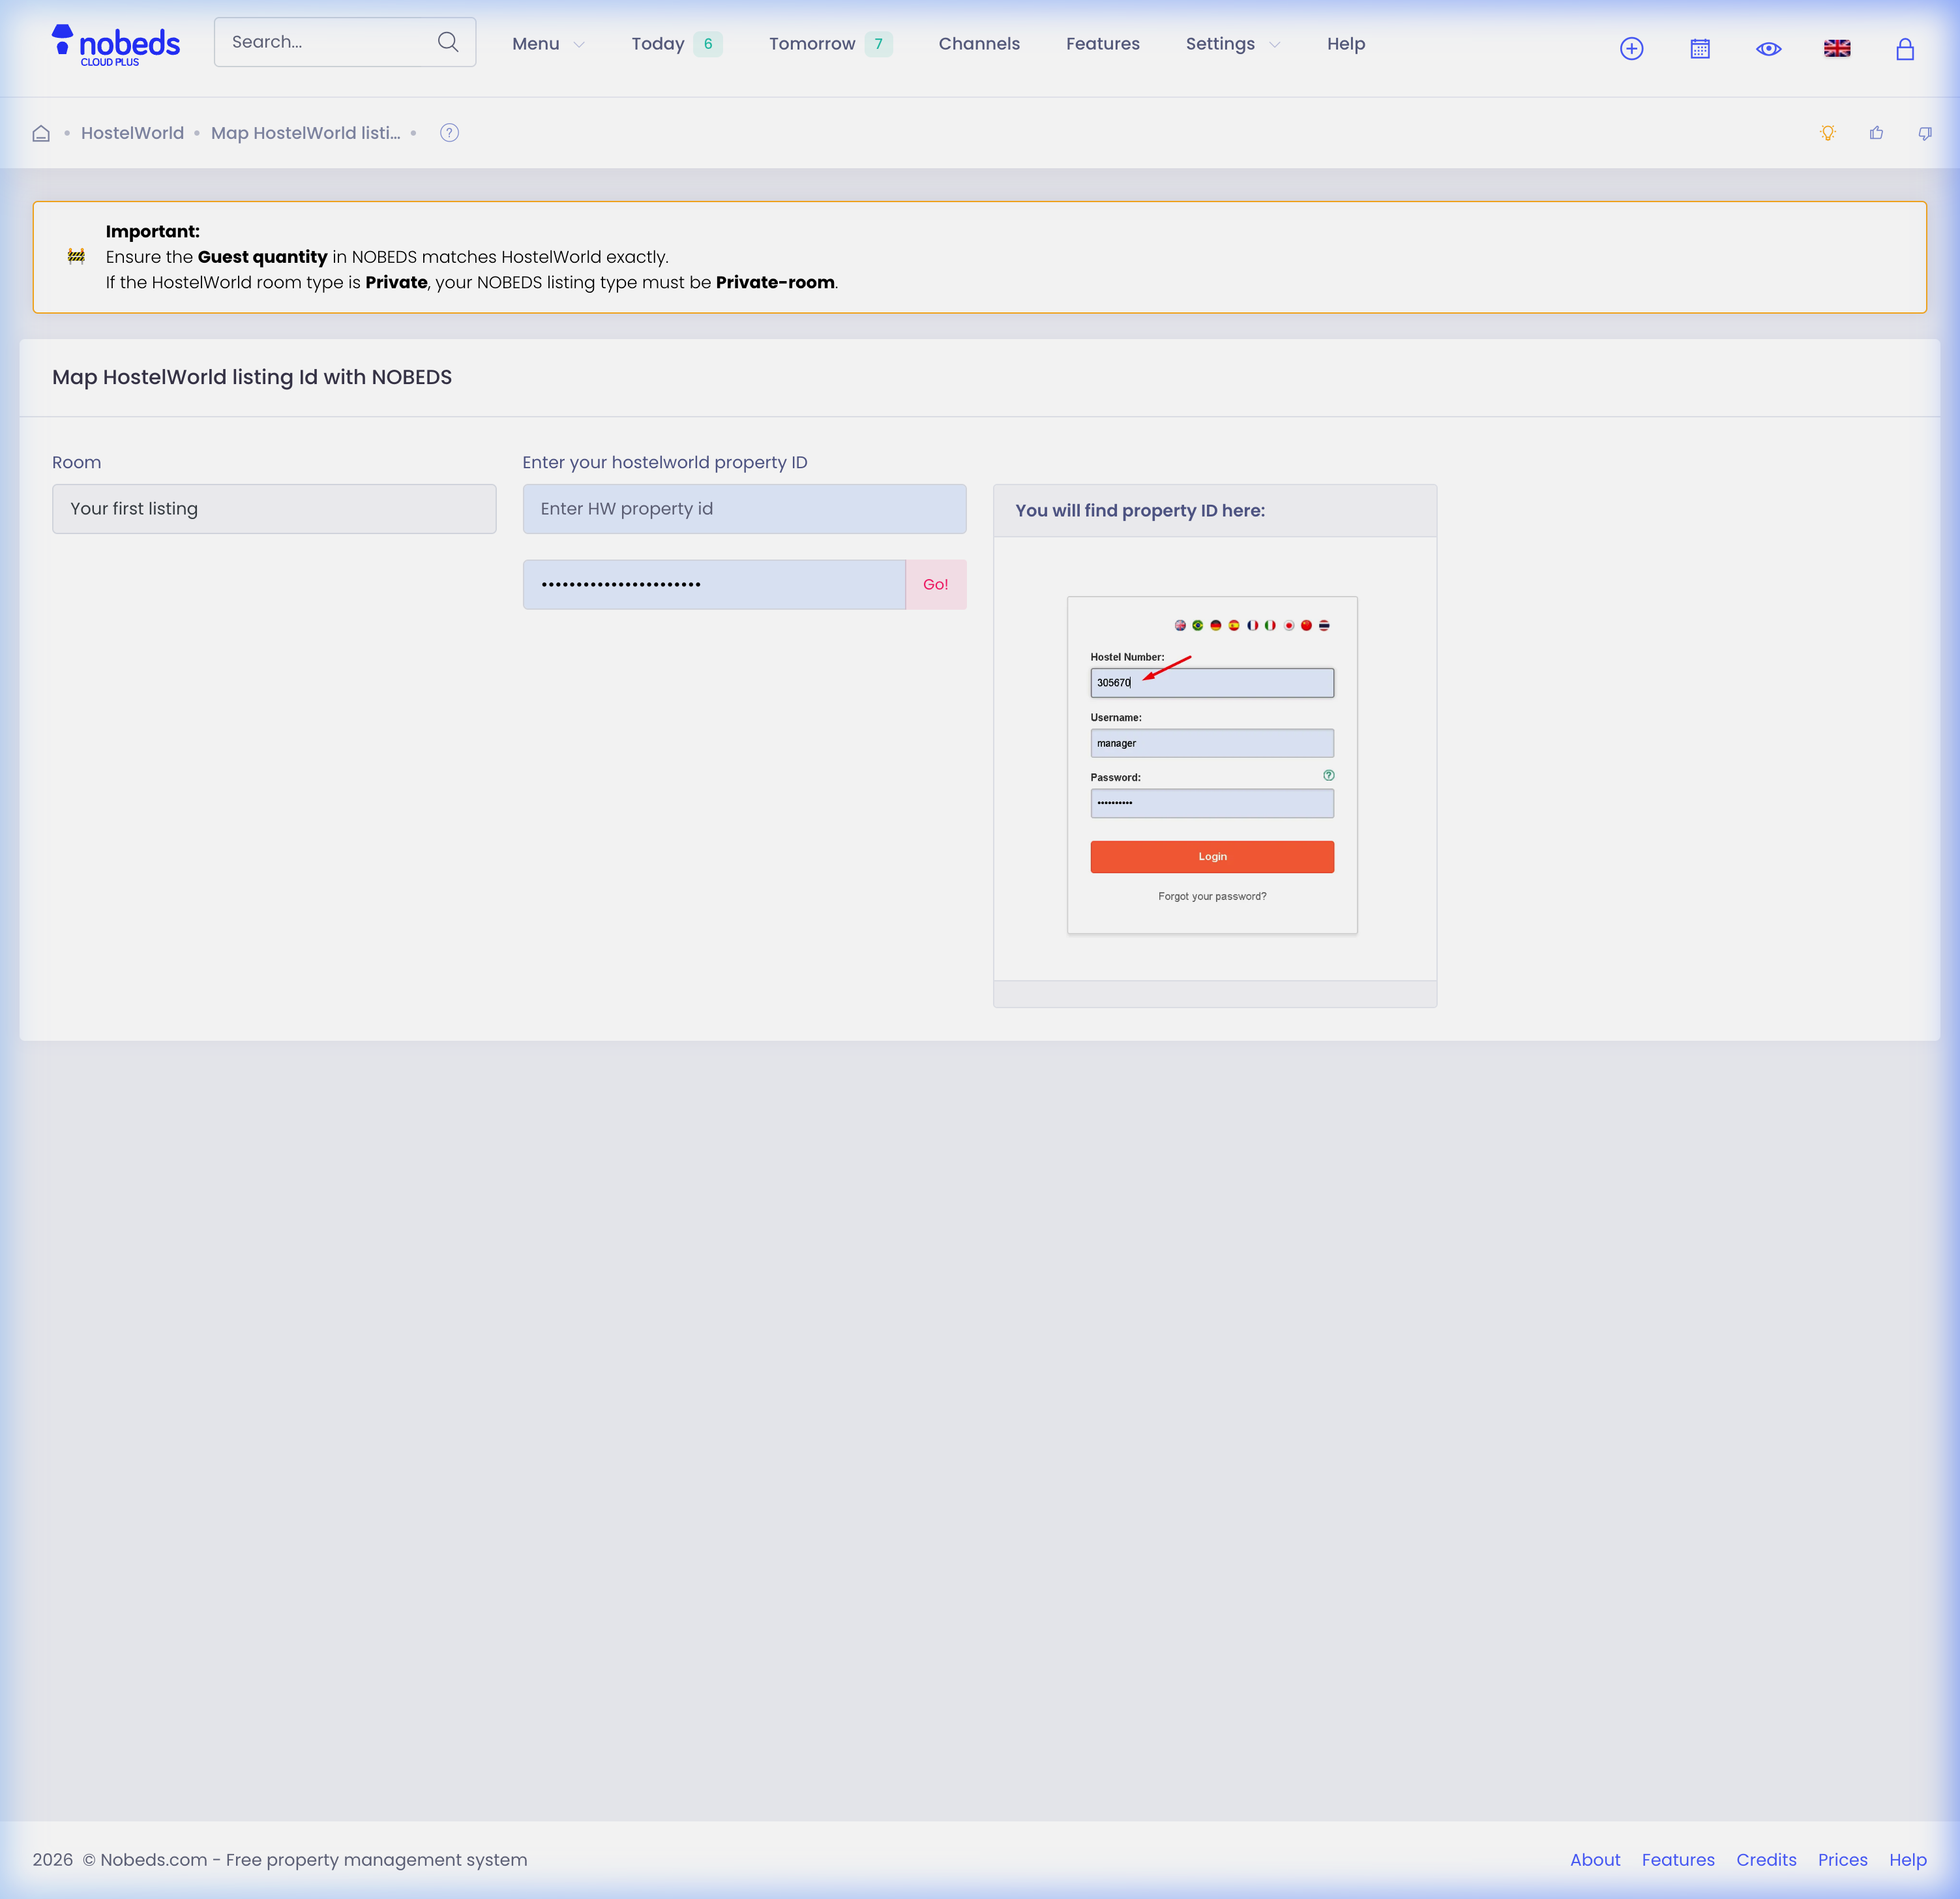
Task: Go to home via breadcrumb house icon
Action: click(x=41, y=133)
